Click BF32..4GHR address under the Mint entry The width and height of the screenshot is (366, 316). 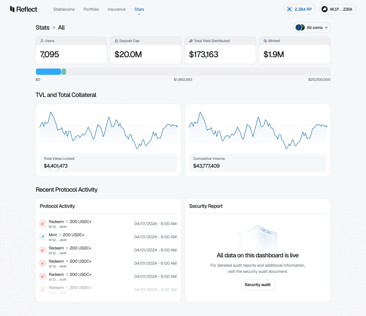pos(58,240)
